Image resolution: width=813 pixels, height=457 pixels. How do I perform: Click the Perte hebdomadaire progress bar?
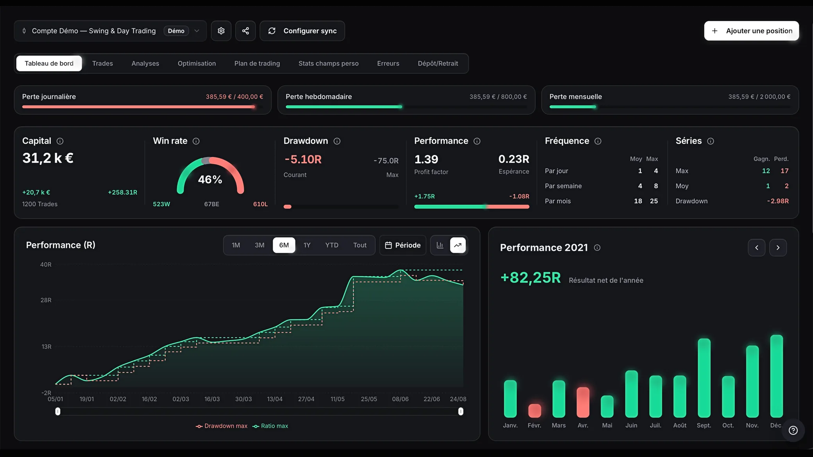coord(406,107)
